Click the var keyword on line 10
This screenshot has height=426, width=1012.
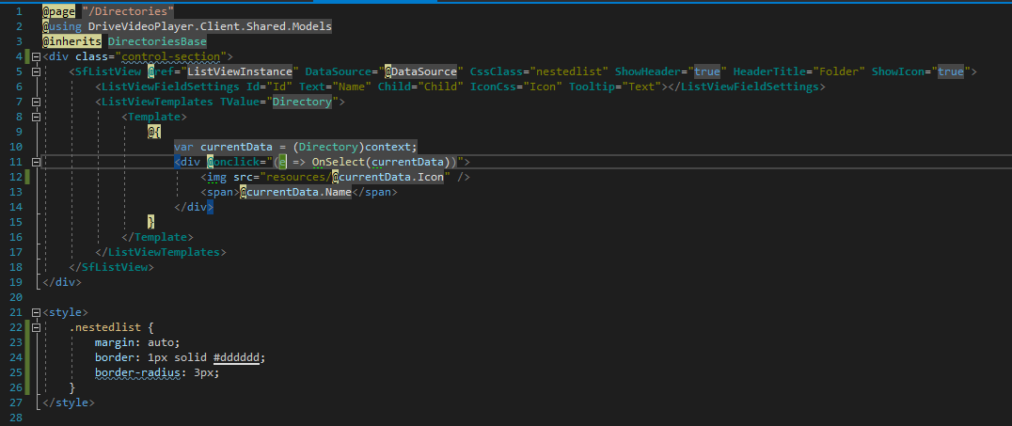(x=184, y=147)
